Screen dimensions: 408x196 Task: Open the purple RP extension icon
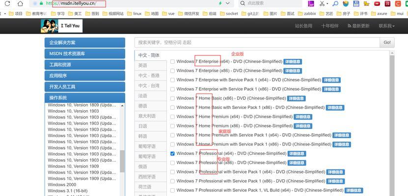tap(311, 3)
